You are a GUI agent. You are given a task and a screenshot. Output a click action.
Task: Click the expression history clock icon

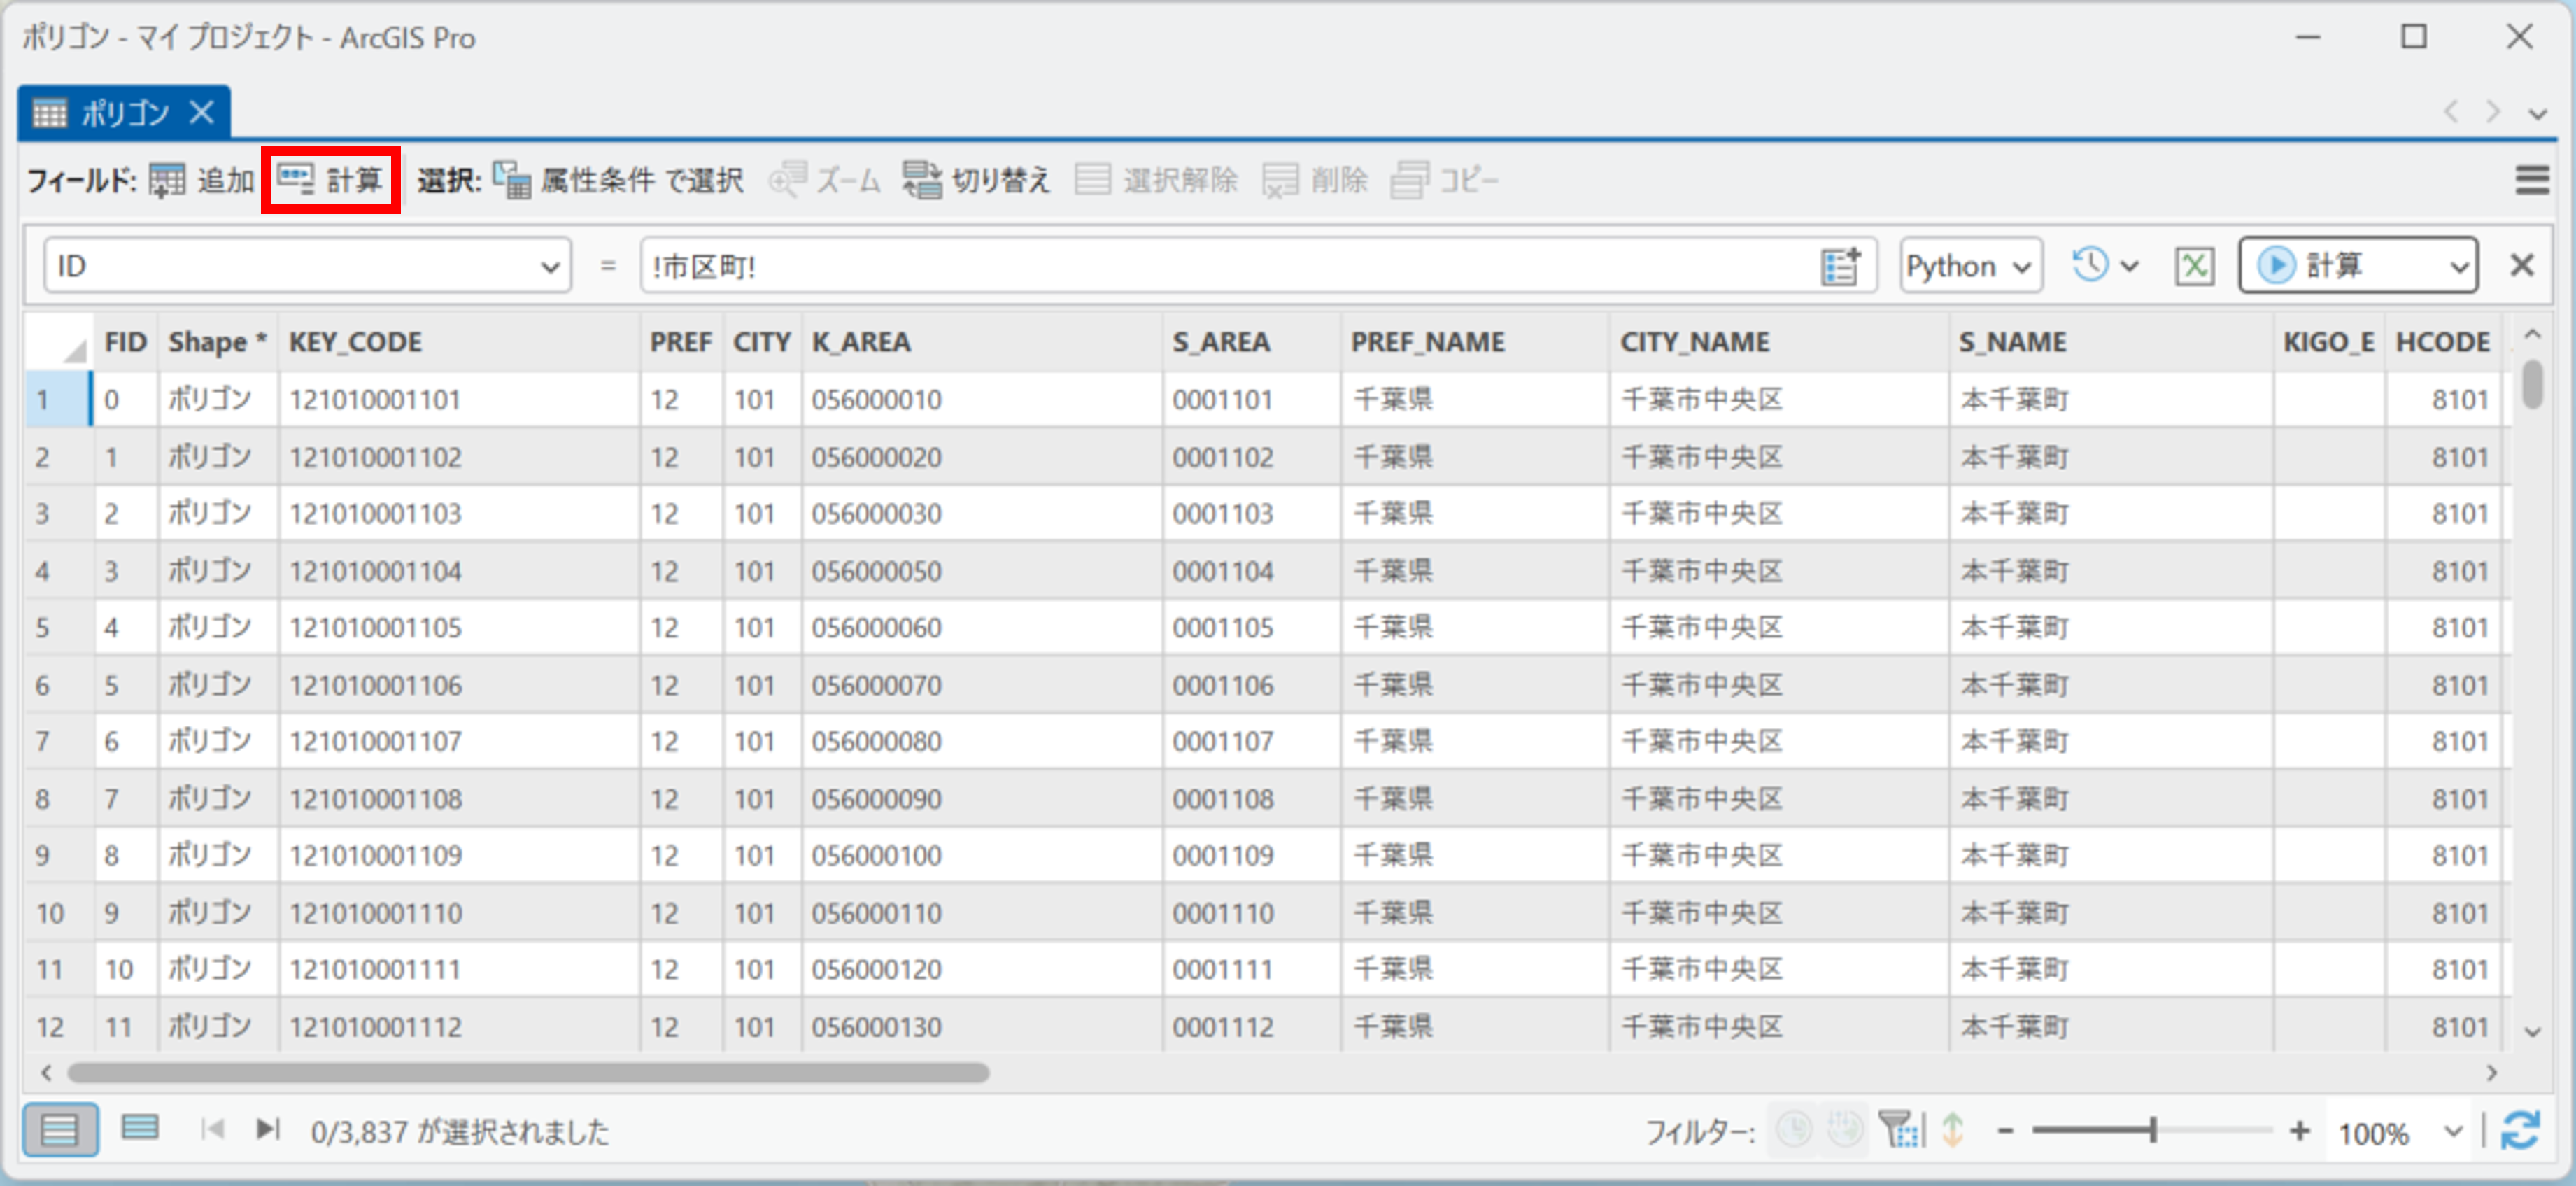click(x=2090, y=265)
